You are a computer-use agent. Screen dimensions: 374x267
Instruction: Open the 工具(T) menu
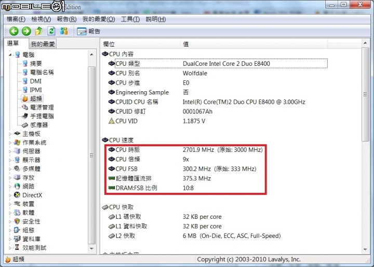(x=130, y=19)
